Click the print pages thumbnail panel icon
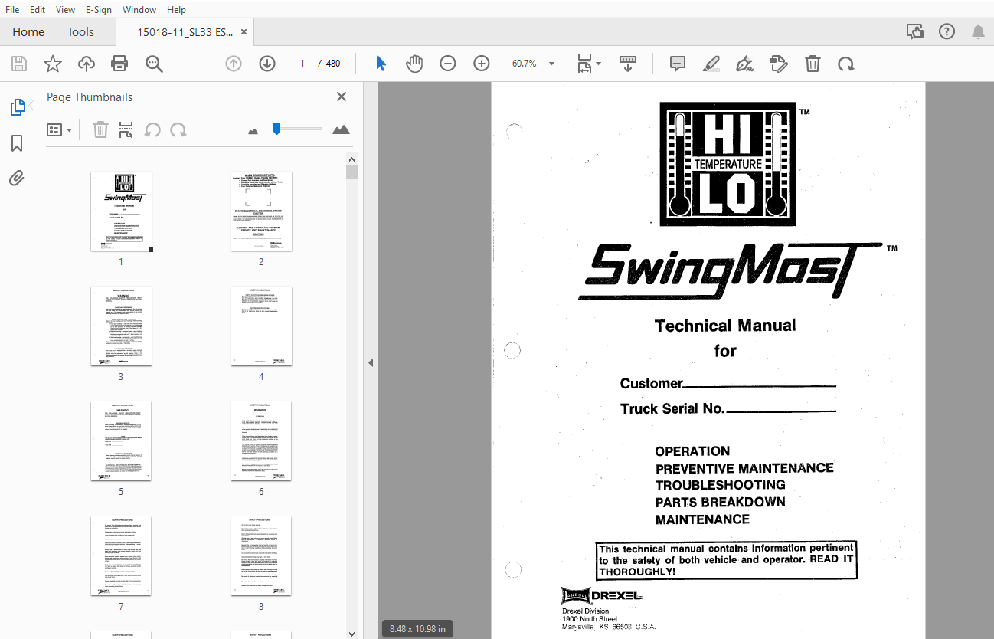The height and width of the screenshot is (639, 994). pyautogui.click(x=126, y=129)
